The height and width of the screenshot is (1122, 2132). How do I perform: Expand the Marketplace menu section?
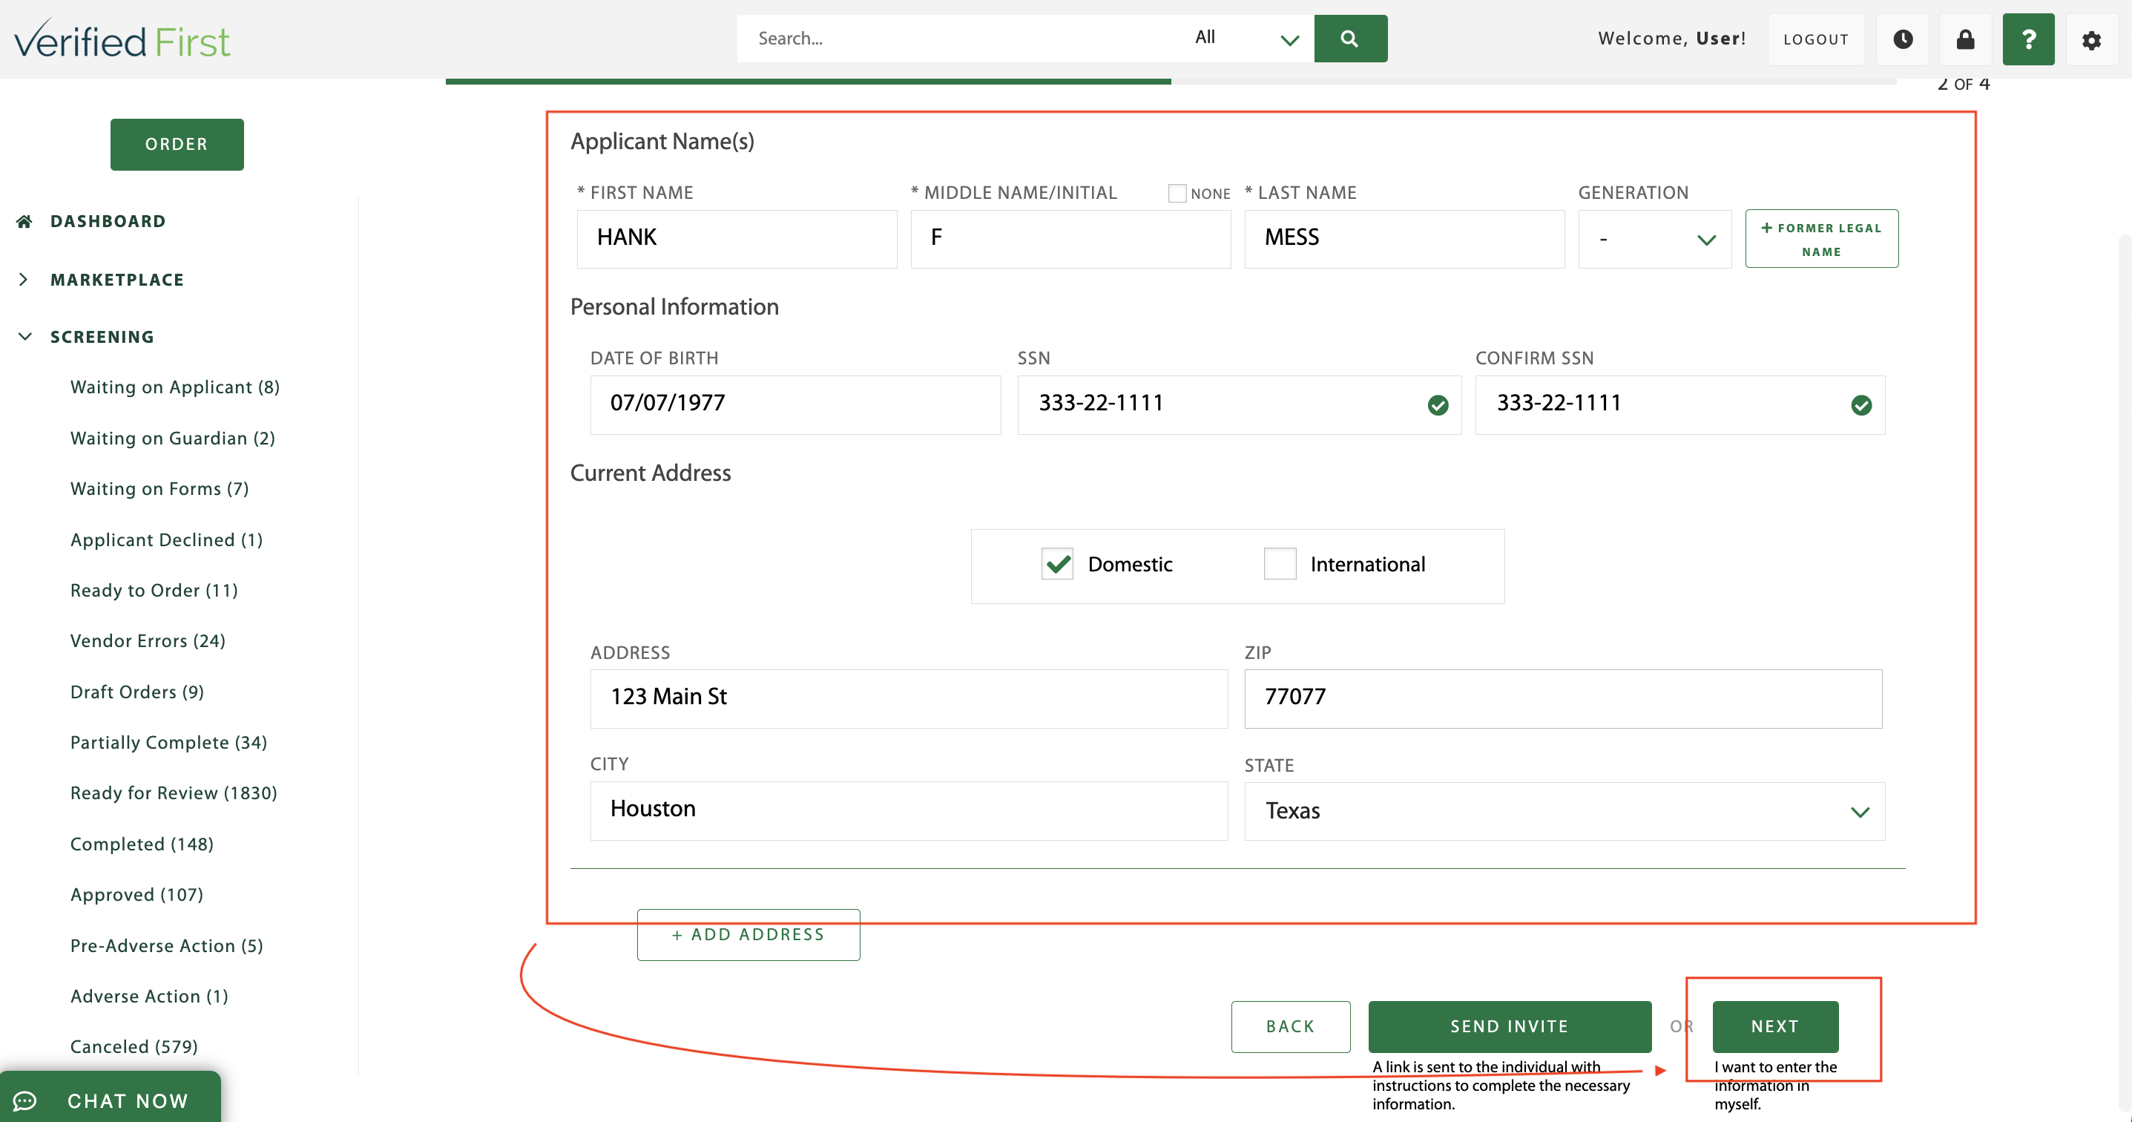(x=116, y=280)
